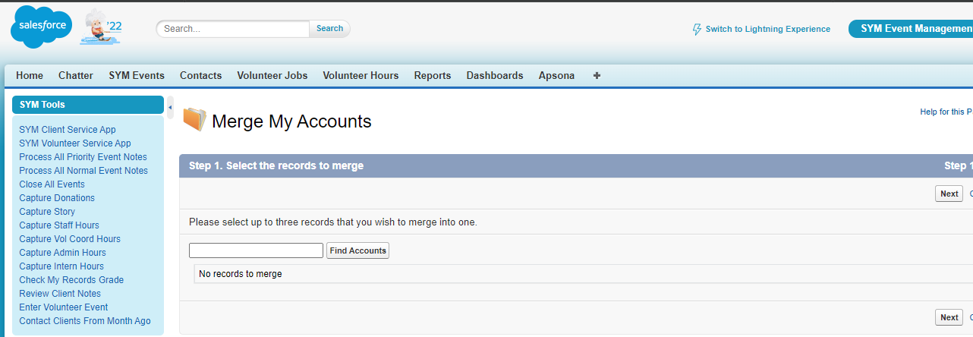Open the Dashboards tab
973x337 pixels.
point(495,75)
